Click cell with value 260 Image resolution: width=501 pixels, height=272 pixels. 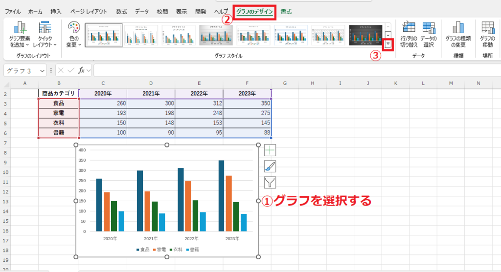pyautogui.click(x=103, y=104)
